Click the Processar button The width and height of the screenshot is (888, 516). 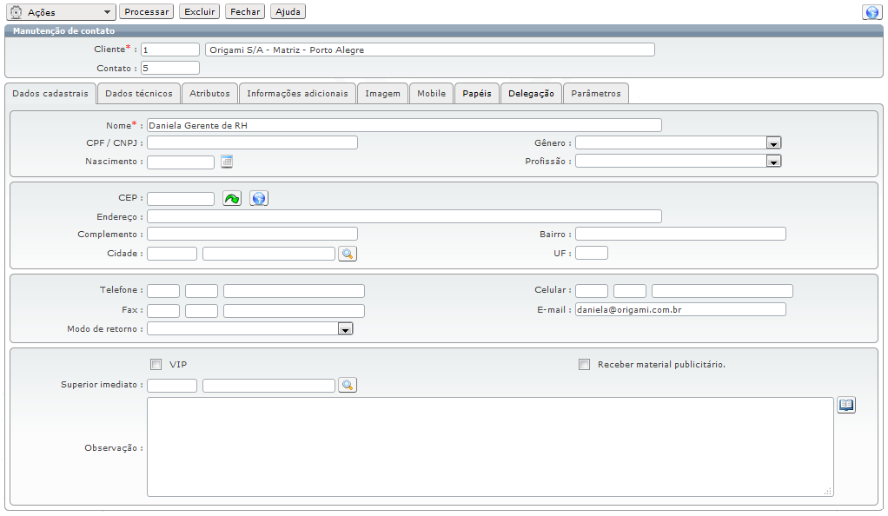[145, 11]
